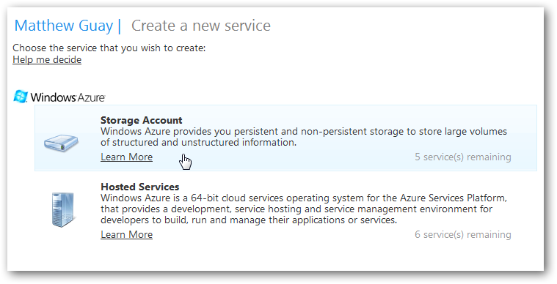Click the Matthew Guay account link
The image size is (557, 284).
64,26
